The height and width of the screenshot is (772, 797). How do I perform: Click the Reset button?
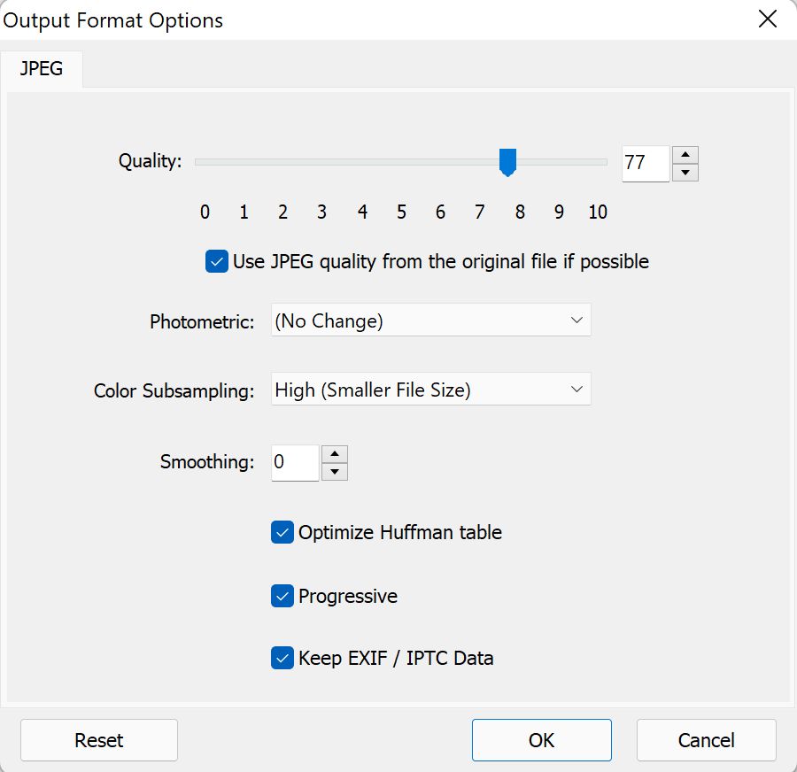click(x=99, y=740)
